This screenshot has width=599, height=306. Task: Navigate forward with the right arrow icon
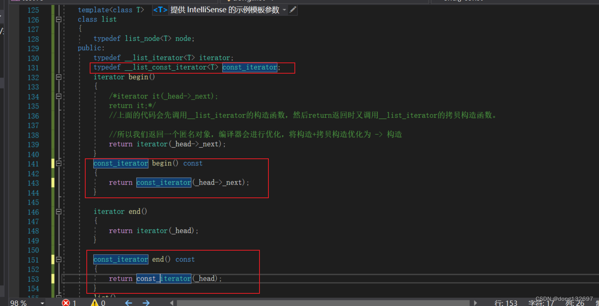click(x=146, y=303)
